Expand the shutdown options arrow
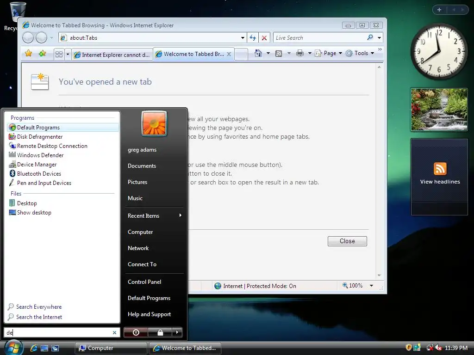 (177, 332)
